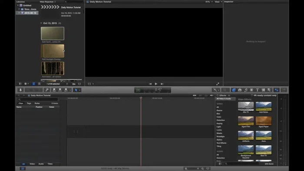Collapse the Untitled library

18,5
